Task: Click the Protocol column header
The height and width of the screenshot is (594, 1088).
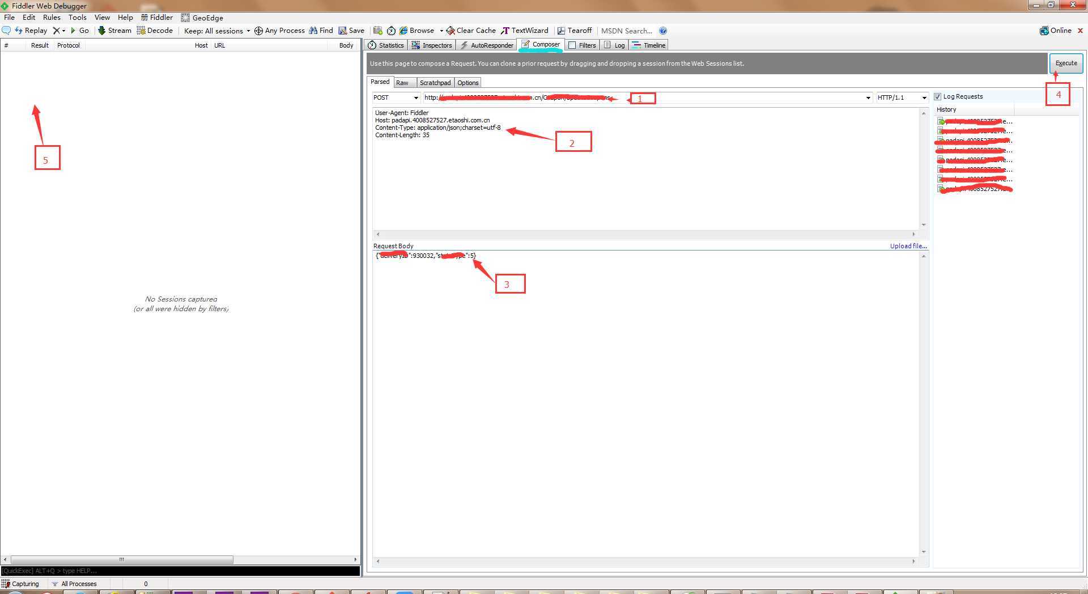Action: [69, 45]
